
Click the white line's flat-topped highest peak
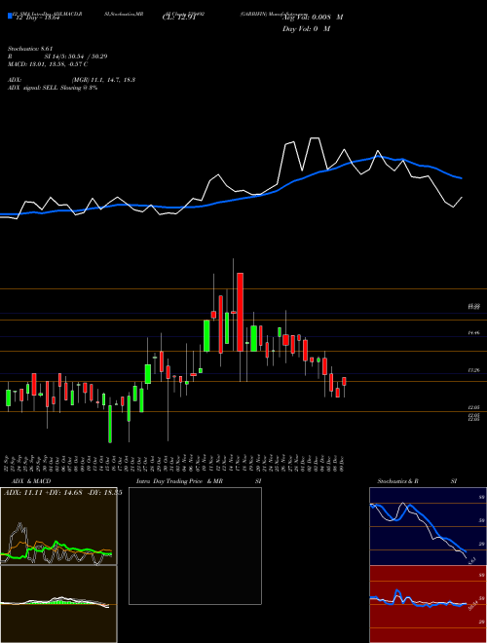(315, 138)
